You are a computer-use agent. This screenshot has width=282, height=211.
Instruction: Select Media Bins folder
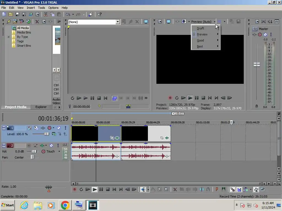tap(24, 32)
